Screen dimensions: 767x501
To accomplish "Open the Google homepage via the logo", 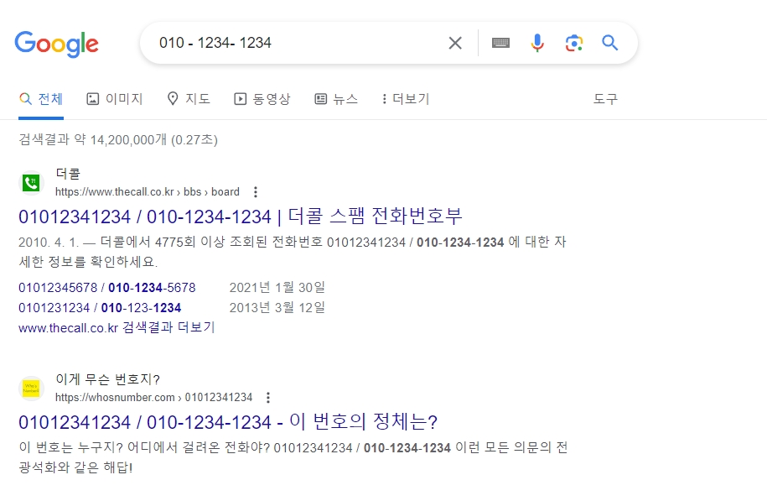I will point(56,44).
